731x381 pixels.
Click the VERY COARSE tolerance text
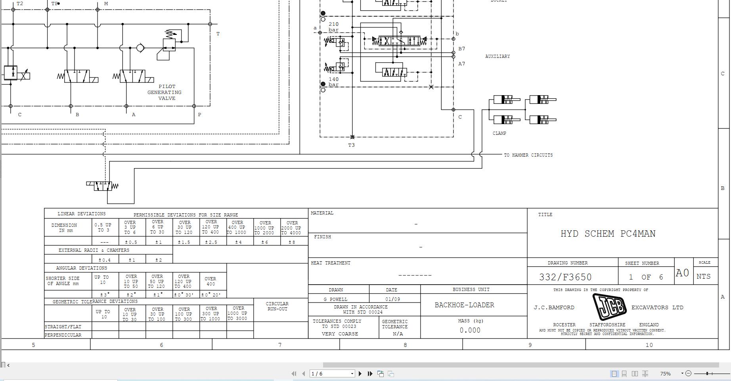[340, 334]
